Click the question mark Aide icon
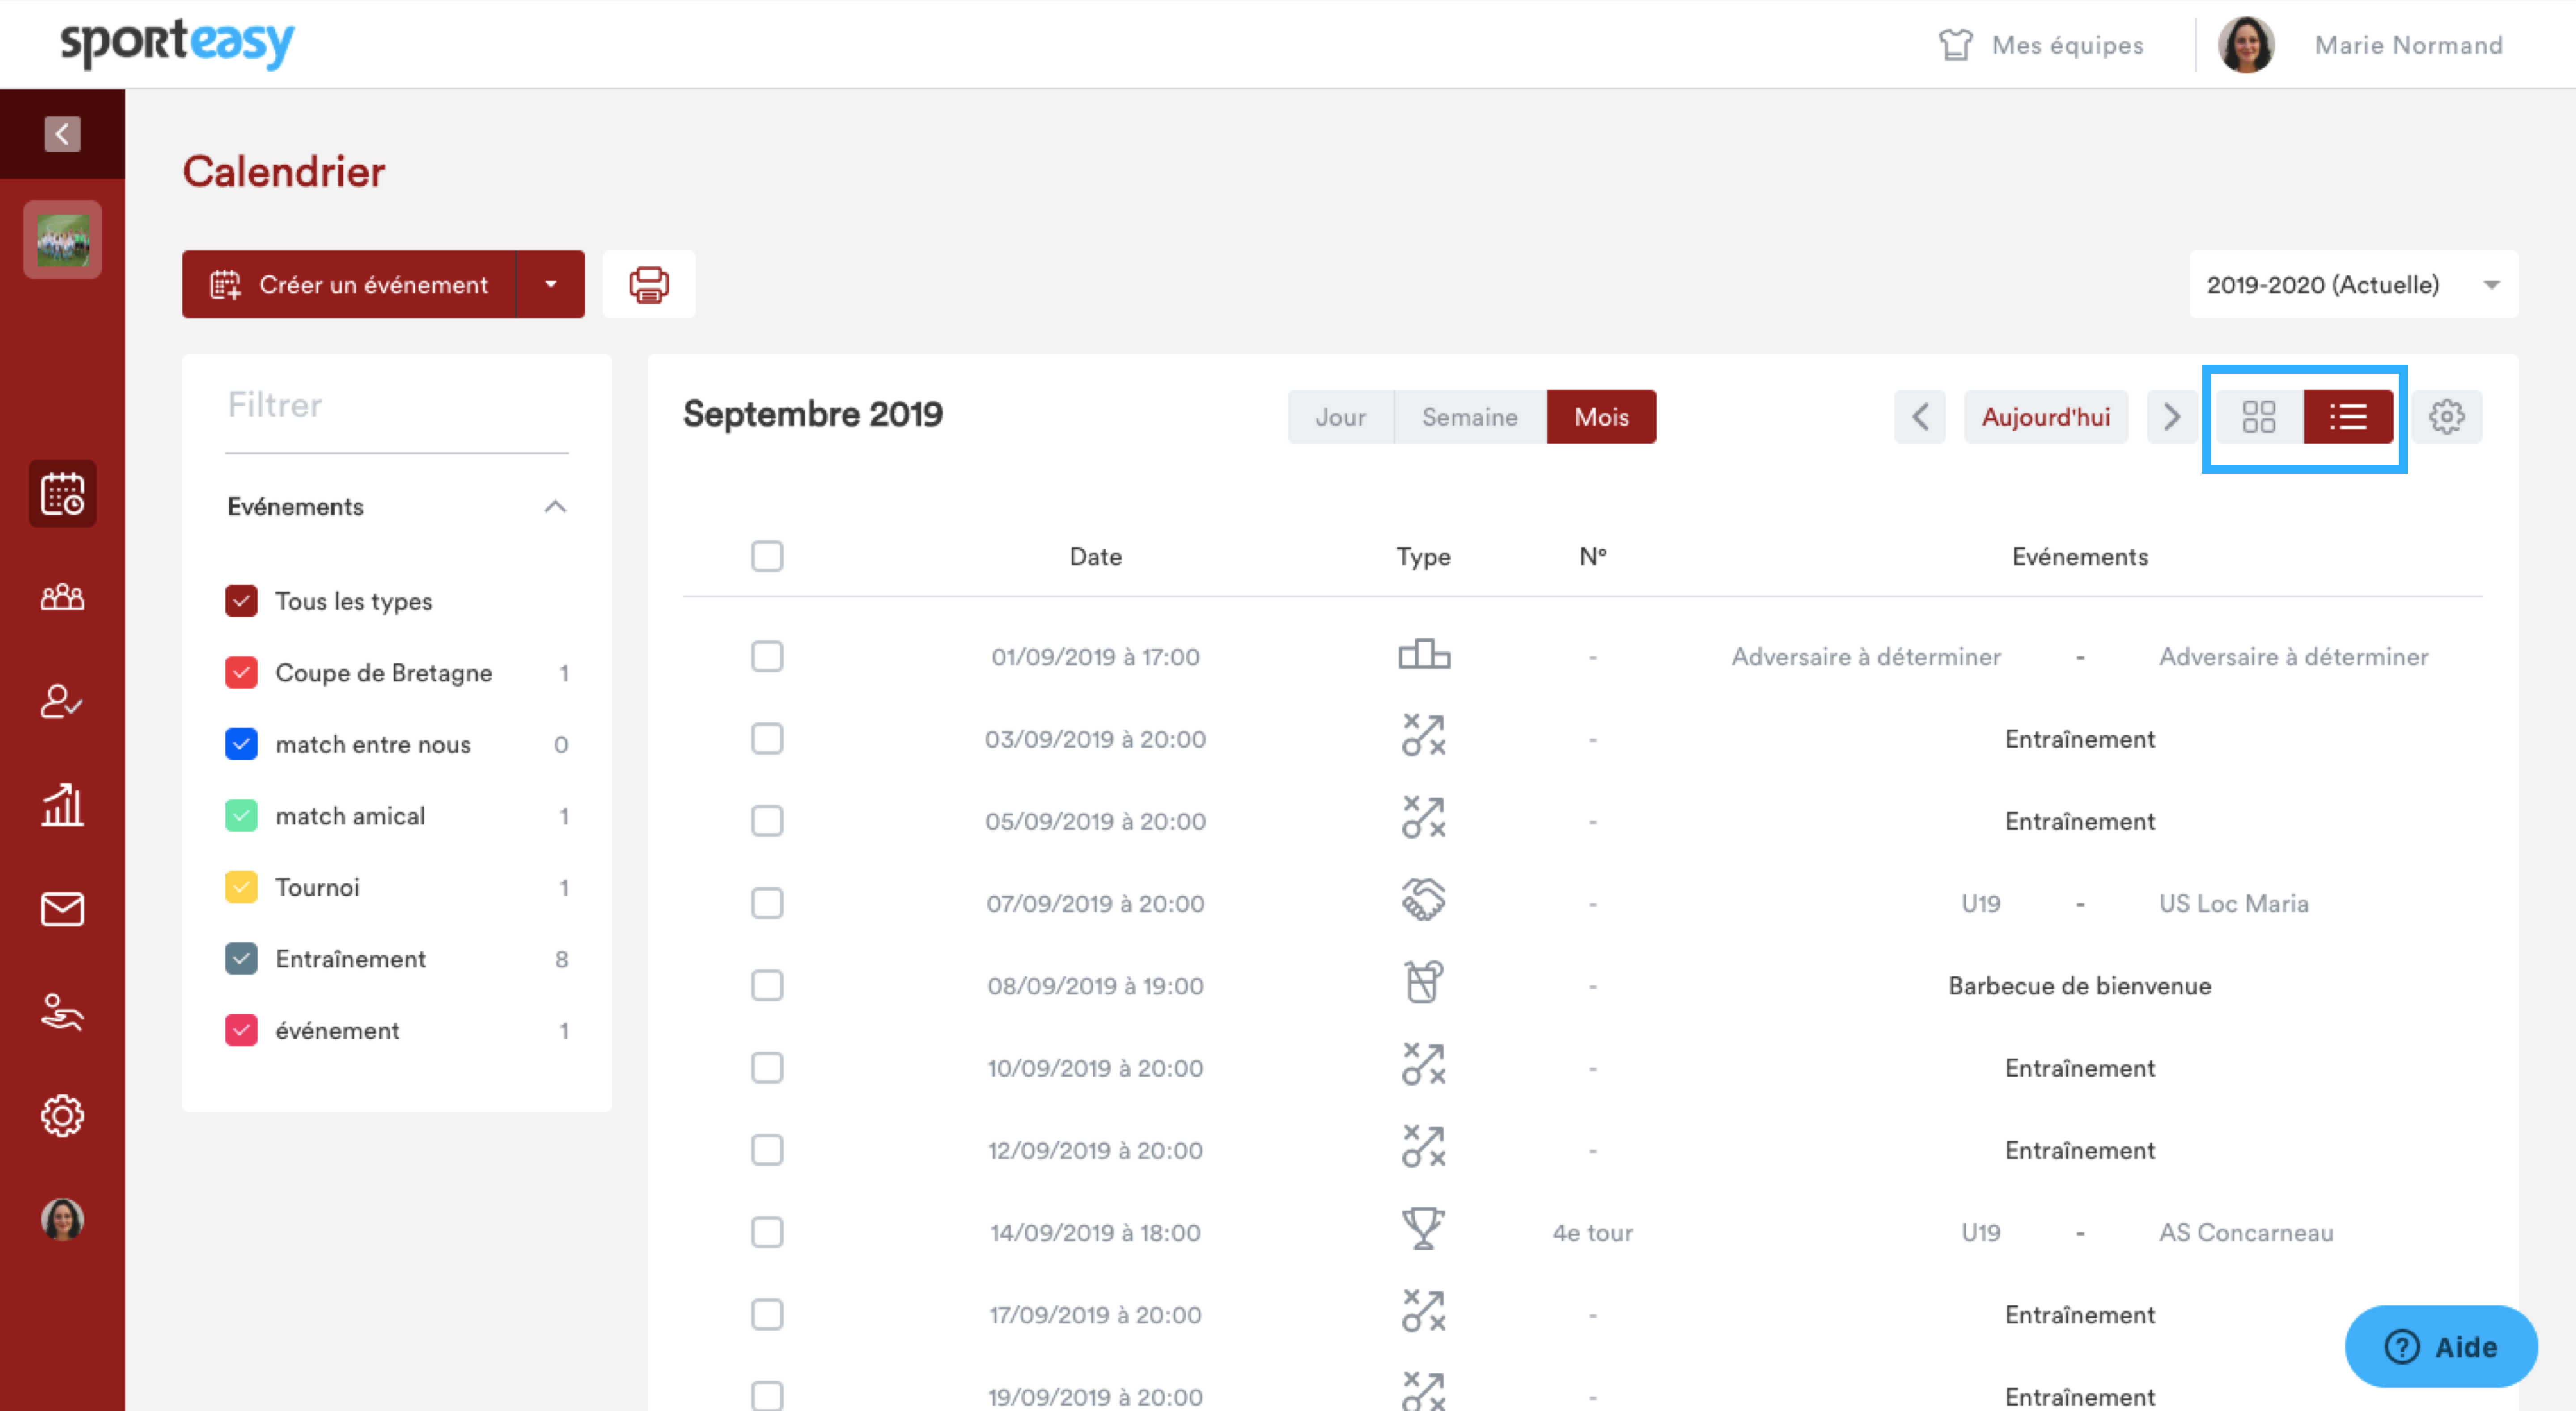Viewport: 2576px width, 1411px height. coord(2402,1347)
